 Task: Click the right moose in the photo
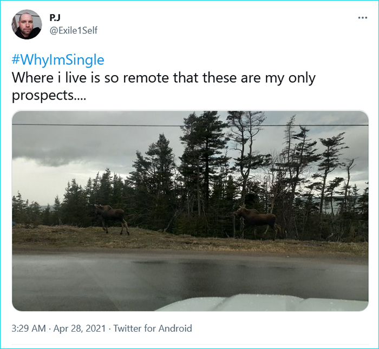(256, 220)
